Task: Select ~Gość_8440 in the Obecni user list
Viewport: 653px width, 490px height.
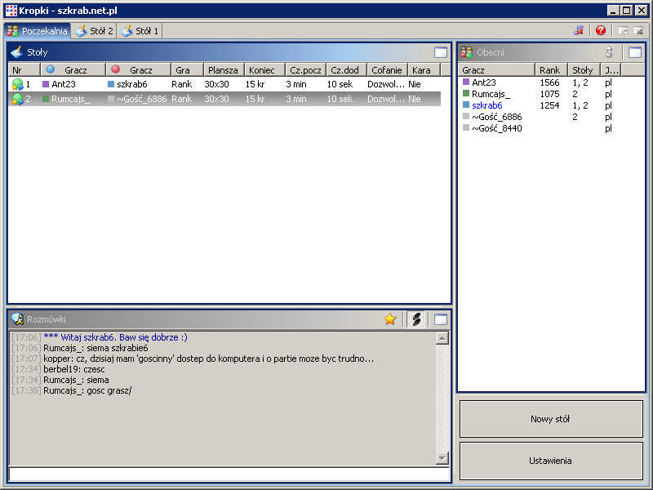Action: [x=496, y=128]
